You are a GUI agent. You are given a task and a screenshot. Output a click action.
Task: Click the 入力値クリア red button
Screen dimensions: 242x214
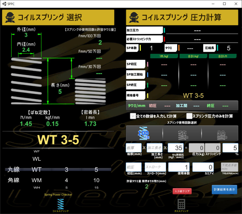tap(182, 191)
